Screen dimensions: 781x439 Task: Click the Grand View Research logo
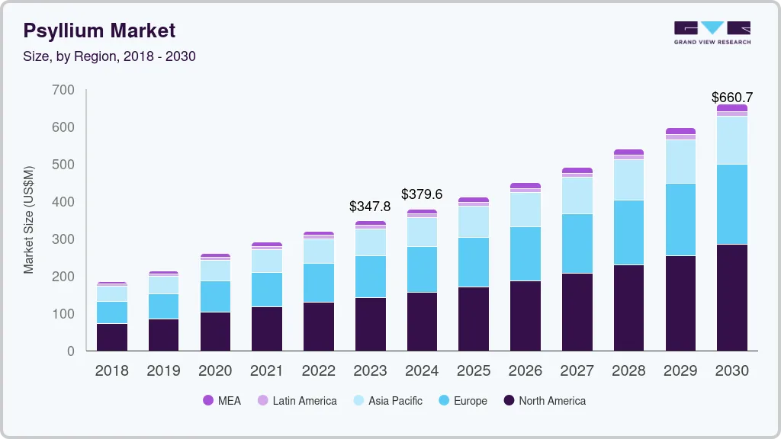pyautogui.click(x=712, y=32)
